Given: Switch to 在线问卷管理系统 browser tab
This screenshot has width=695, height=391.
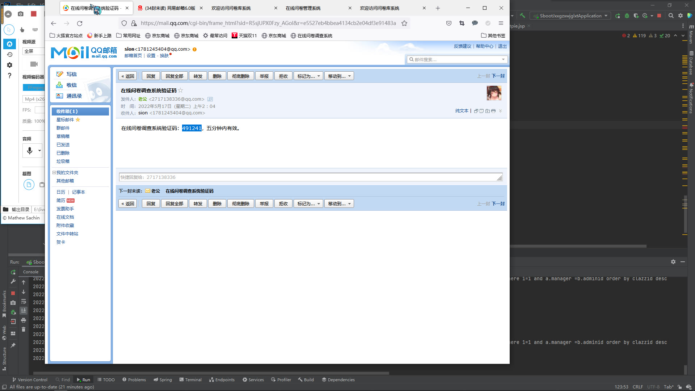Looking at the screenshot, I should [303, 8].
